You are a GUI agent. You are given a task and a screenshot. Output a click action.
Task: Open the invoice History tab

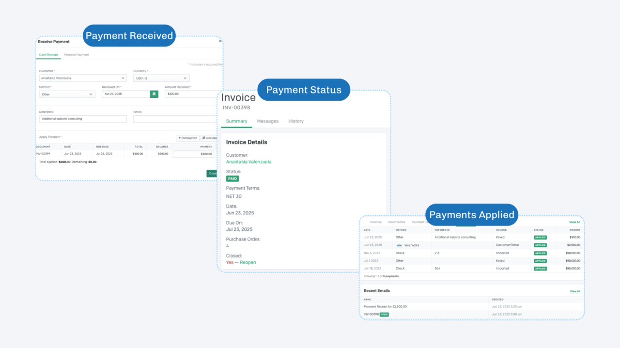click(x=296, y=121)
